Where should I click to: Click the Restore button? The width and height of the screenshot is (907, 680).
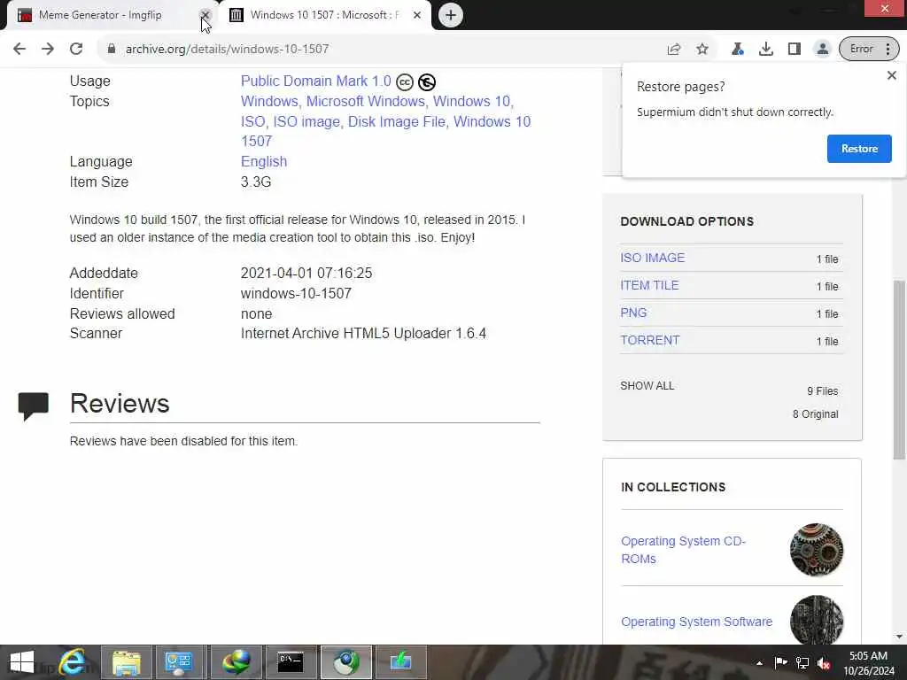pos(859,149)
